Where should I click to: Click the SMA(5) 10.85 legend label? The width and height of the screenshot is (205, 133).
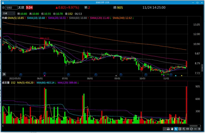[x=16, y=18]
